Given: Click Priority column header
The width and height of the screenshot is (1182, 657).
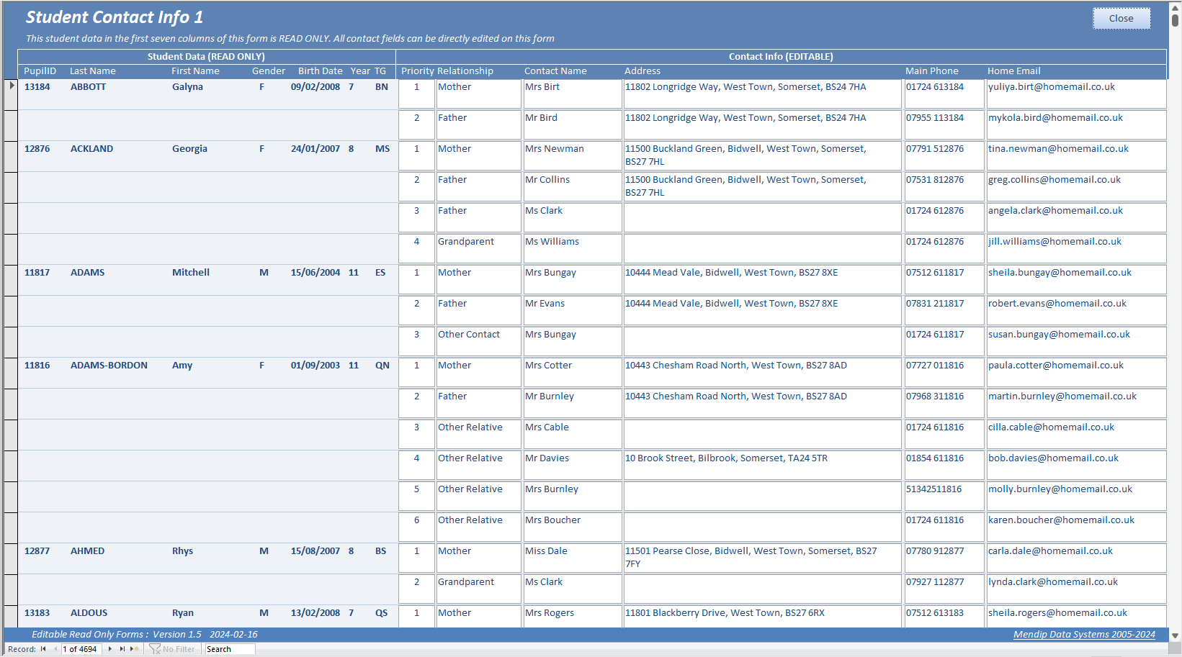Looking at the screenshot, I should pyautogui.click(x=417, y=71).
